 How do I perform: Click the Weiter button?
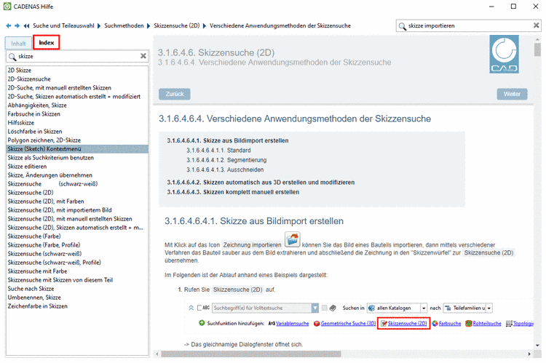click(512, 94)
